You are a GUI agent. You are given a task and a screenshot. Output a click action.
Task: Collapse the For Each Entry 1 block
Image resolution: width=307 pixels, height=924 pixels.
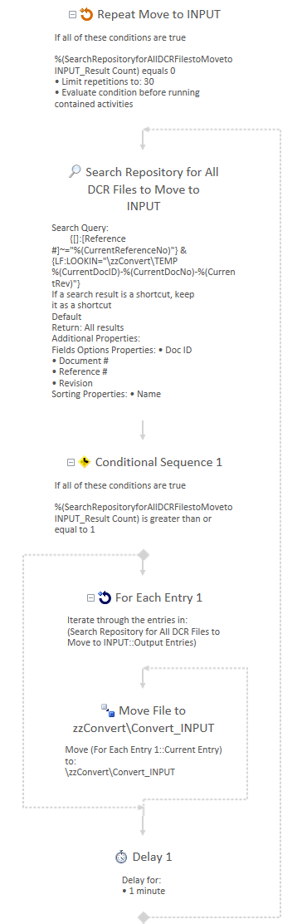coord(90,598)
